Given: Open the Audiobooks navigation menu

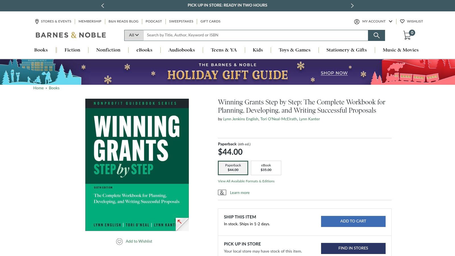Looking at the screenshot, I should pyautogui.click(x=181, y=50).
